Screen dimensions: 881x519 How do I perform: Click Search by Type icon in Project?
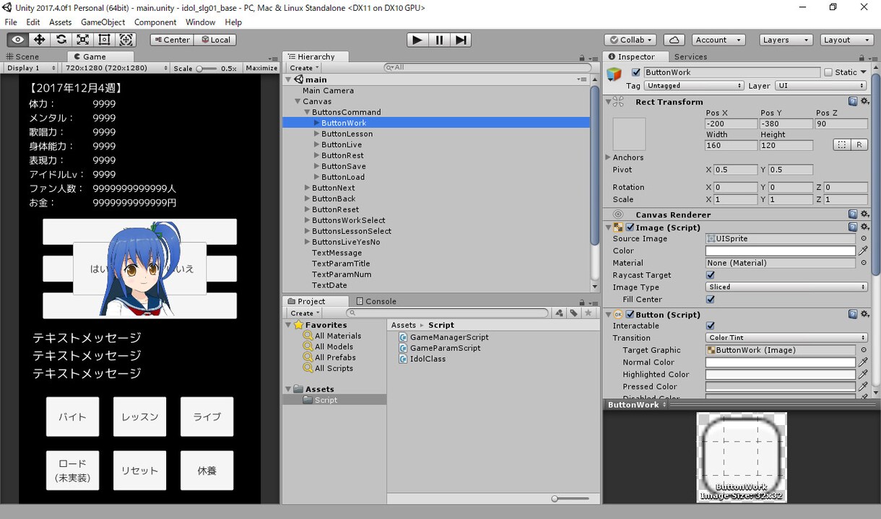pos(559,313)
